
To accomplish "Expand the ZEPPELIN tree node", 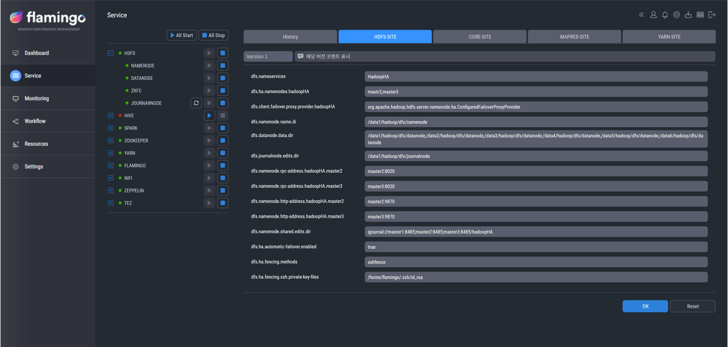I will (x=110, y=190).
